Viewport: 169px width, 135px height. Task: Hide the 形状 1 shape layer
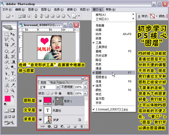pyautogui.click(x=40, y=101)
